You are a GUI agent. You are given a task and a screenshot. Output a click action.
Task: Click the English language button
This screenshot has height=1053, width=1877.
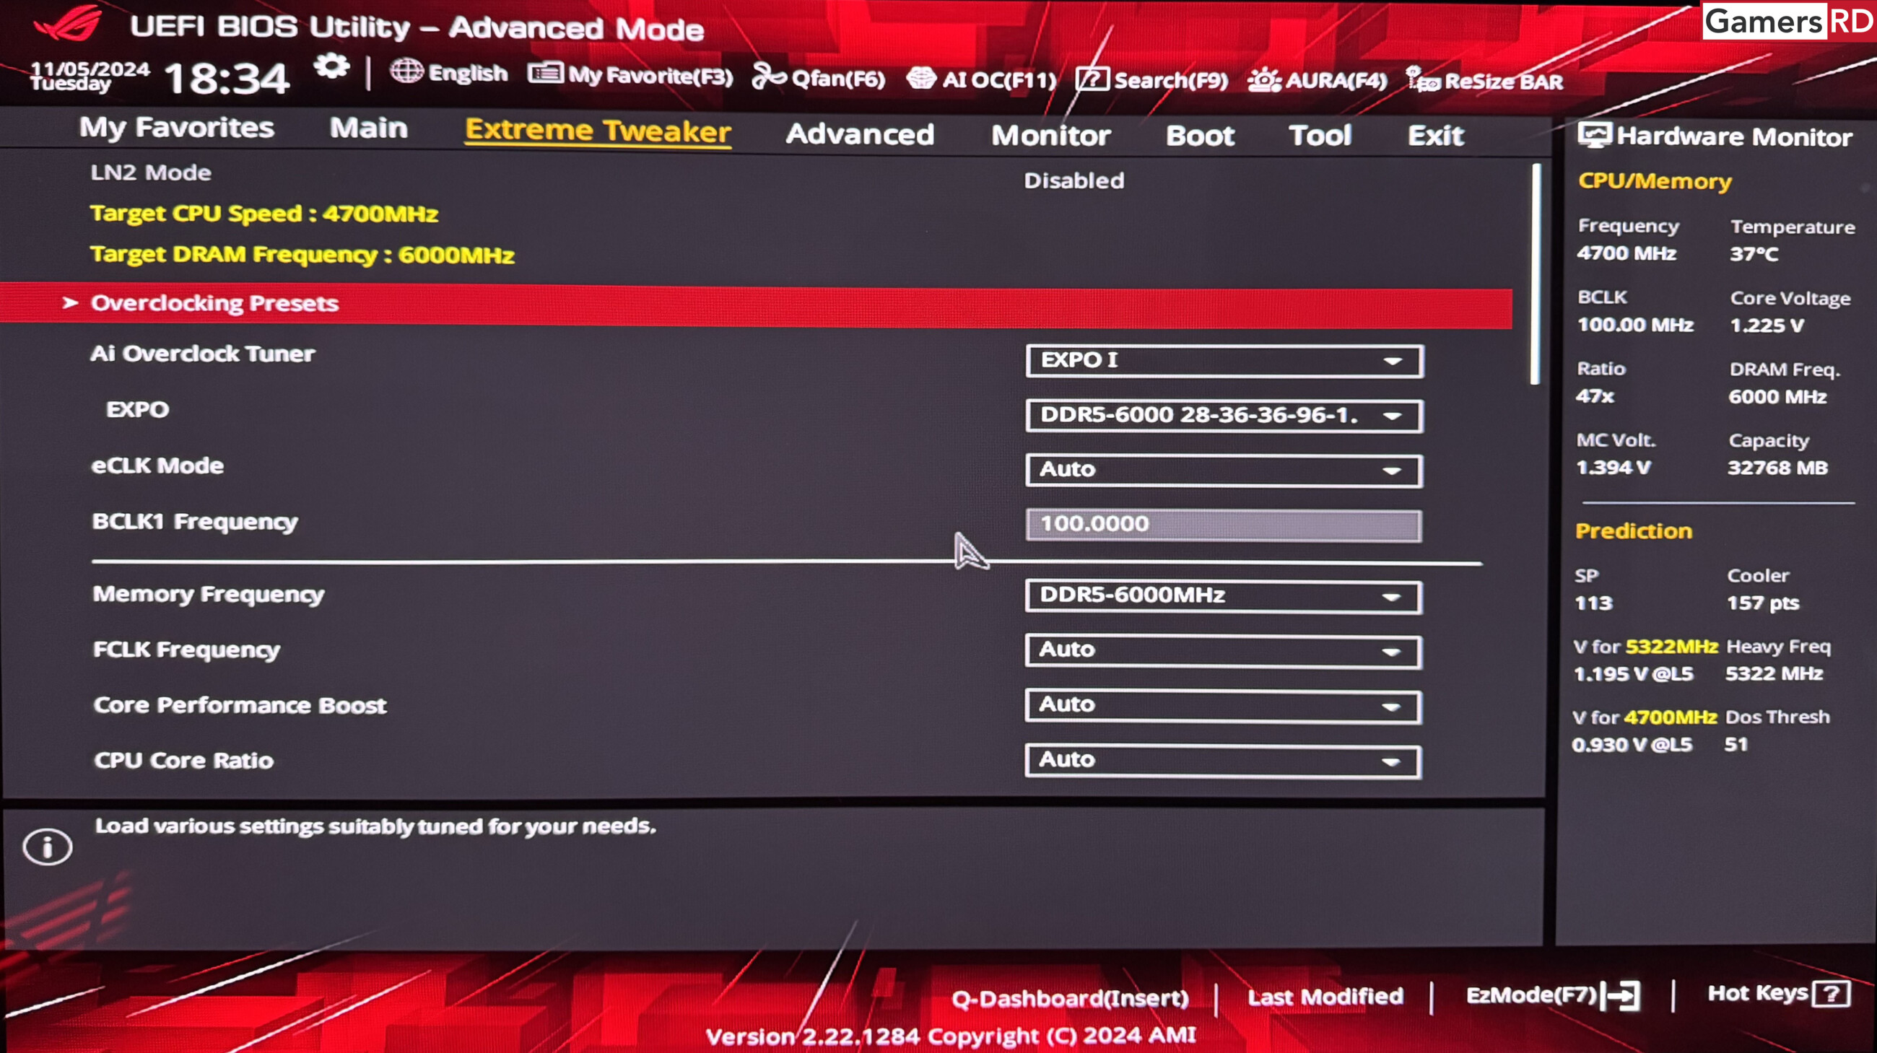click(468, 73)
